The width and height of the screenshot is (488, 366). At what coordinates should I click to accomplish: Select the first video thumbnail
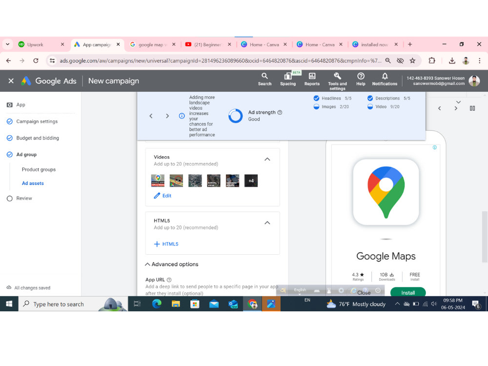(158, 181)
